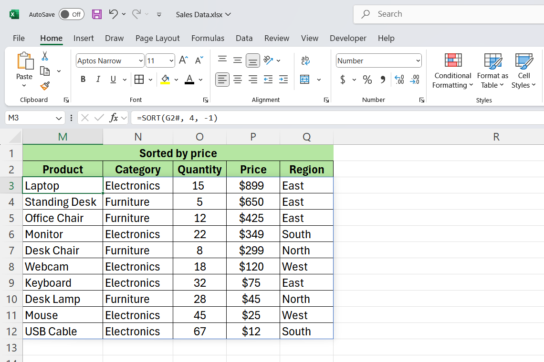Expand the Name Box dropdown arrow
Screen dimensions: 544x362
point(59,118)
